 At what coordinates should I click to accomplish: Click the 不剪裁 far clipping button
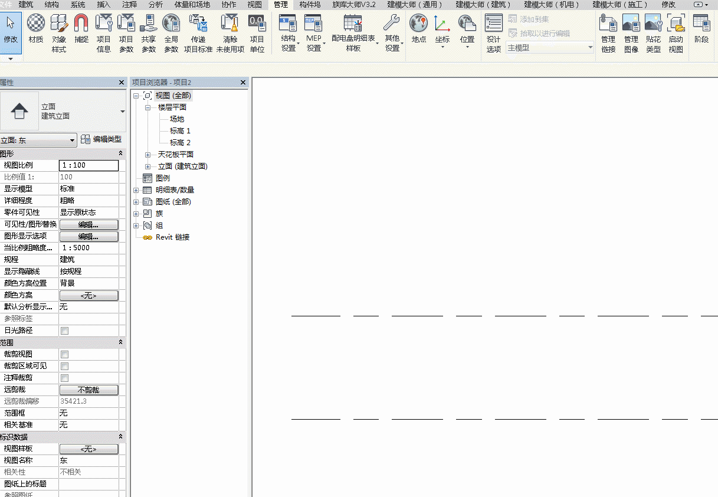88,390
